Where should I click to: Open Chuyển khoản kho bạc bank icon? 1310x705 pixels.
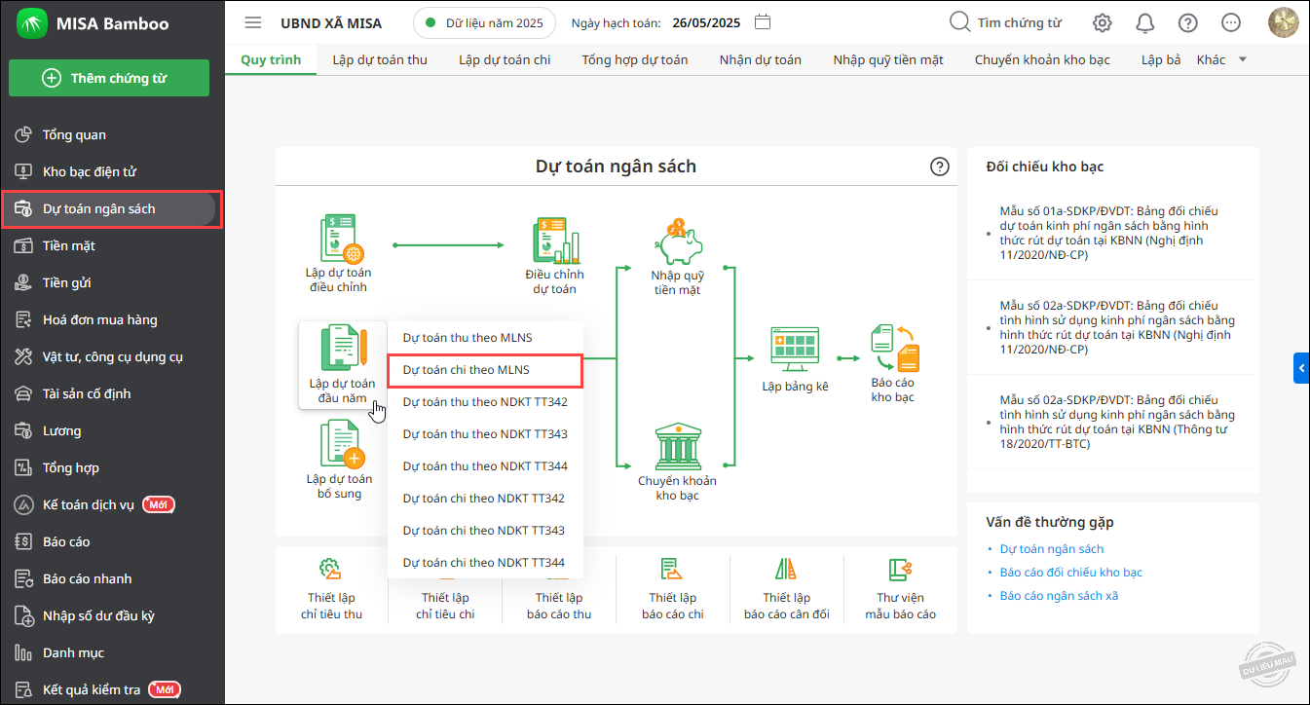pos(677,446)
